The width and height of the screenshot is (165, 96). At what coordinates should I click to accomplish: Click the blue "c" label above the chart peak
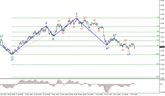pos(76,14)
